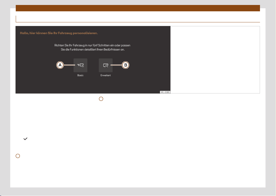This screenshot has width=276, height=196.
Task: Select the Basic label text
Action: click(x=80, y=75)
